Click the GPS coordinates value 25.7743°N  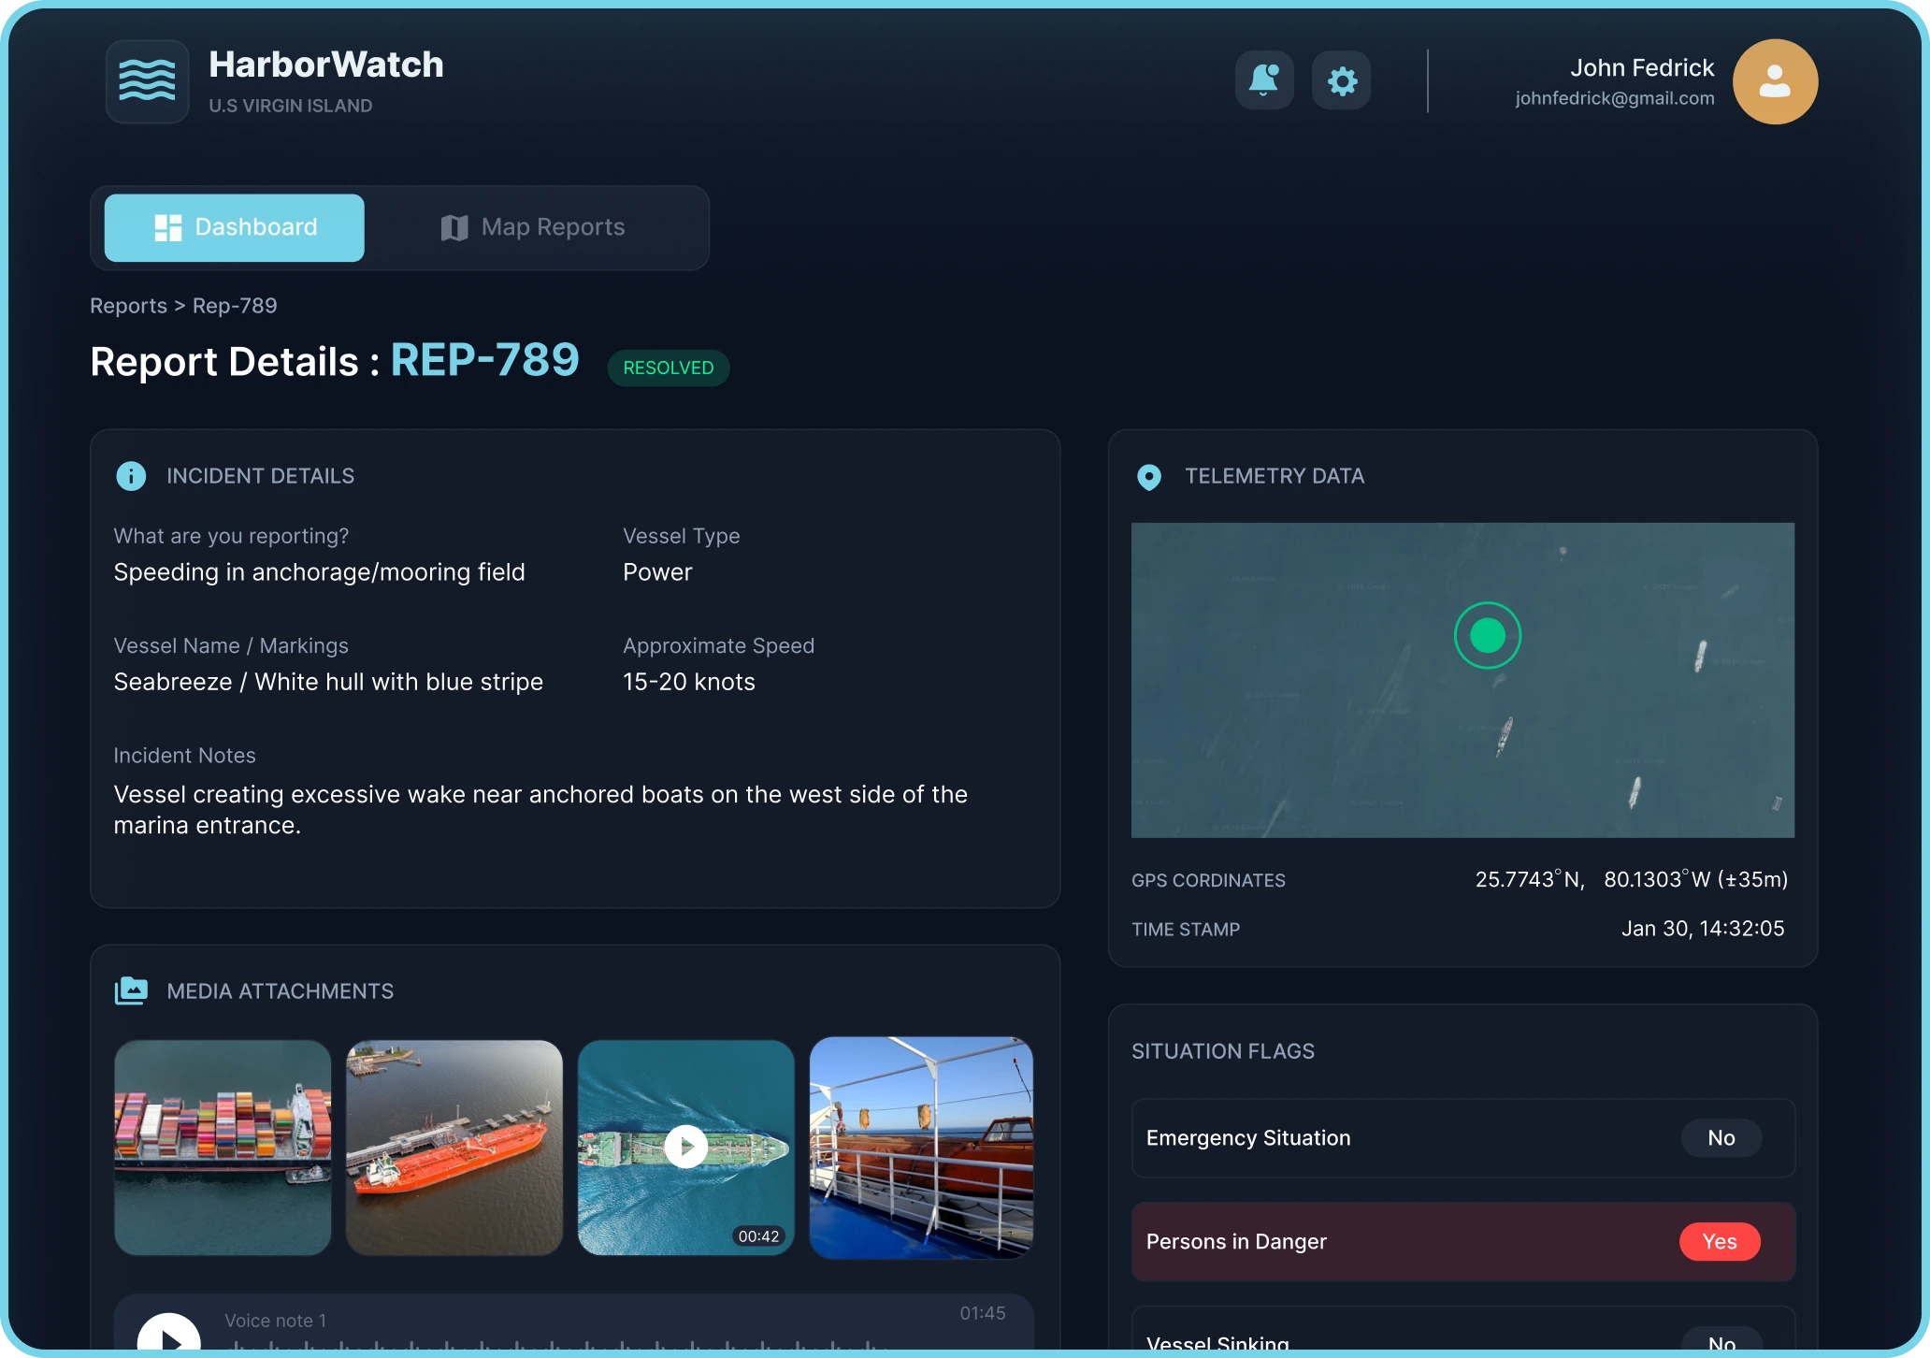1531,879
